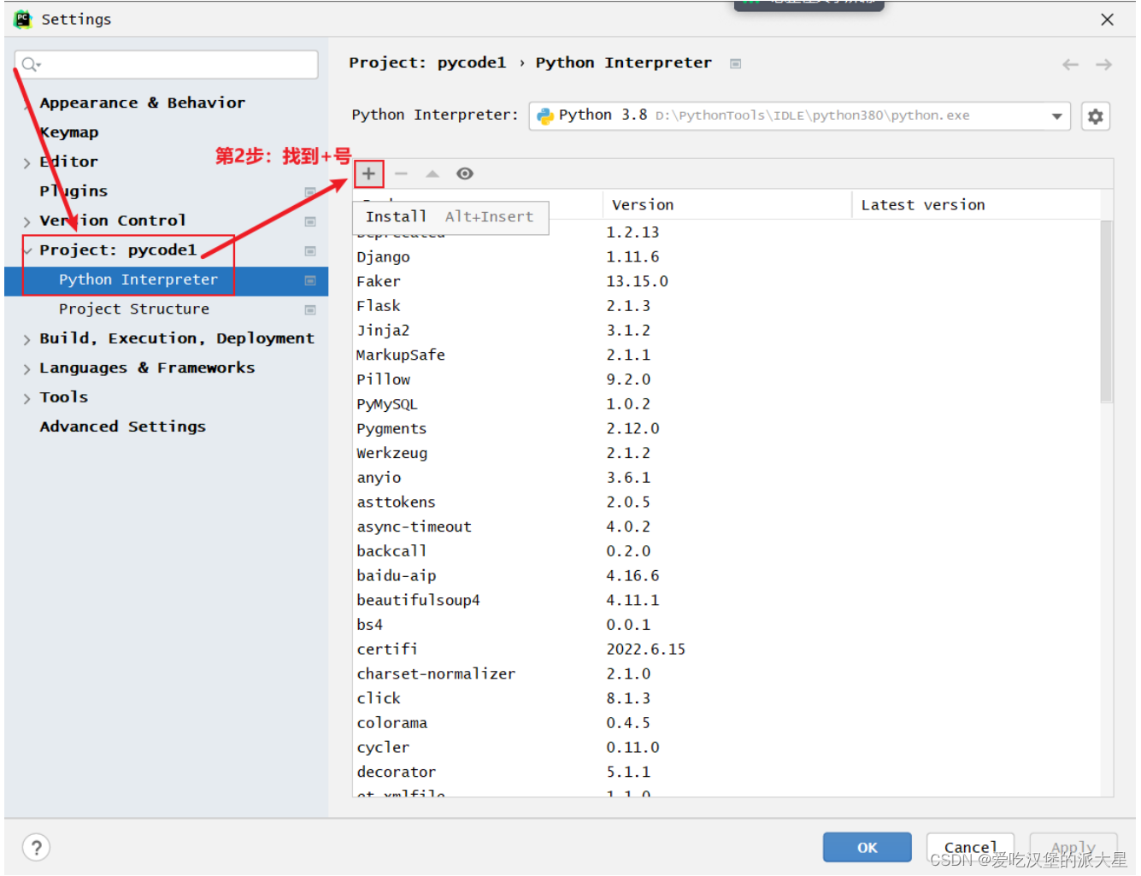1141x876 pixels.
Task: Click the minus icon to uninstall a package
Action: (x=401, y=173)
